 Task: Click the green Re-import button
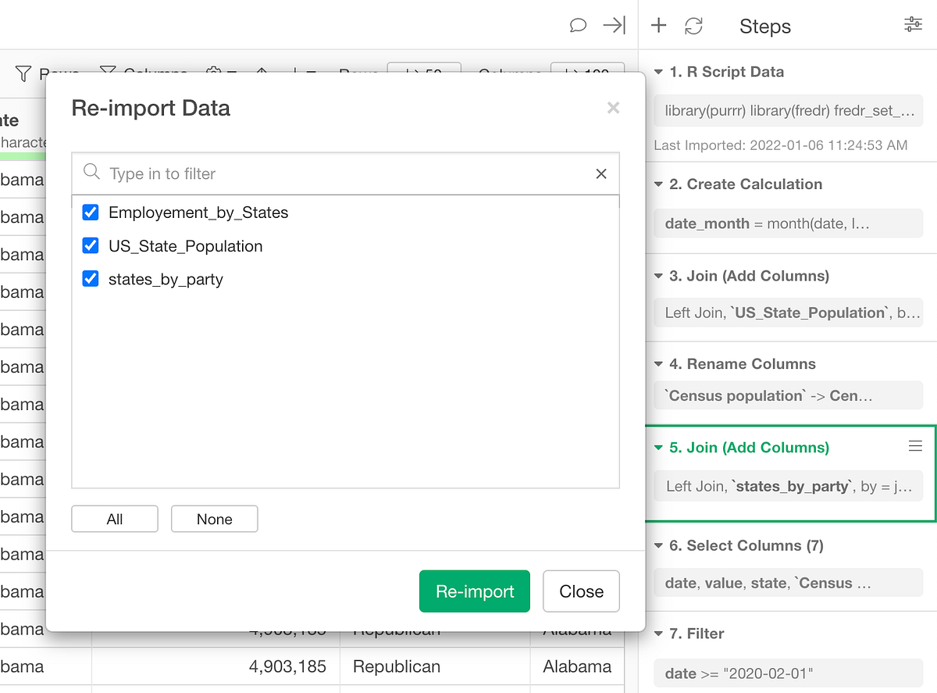pyautogui.click(x=474, y=591)
